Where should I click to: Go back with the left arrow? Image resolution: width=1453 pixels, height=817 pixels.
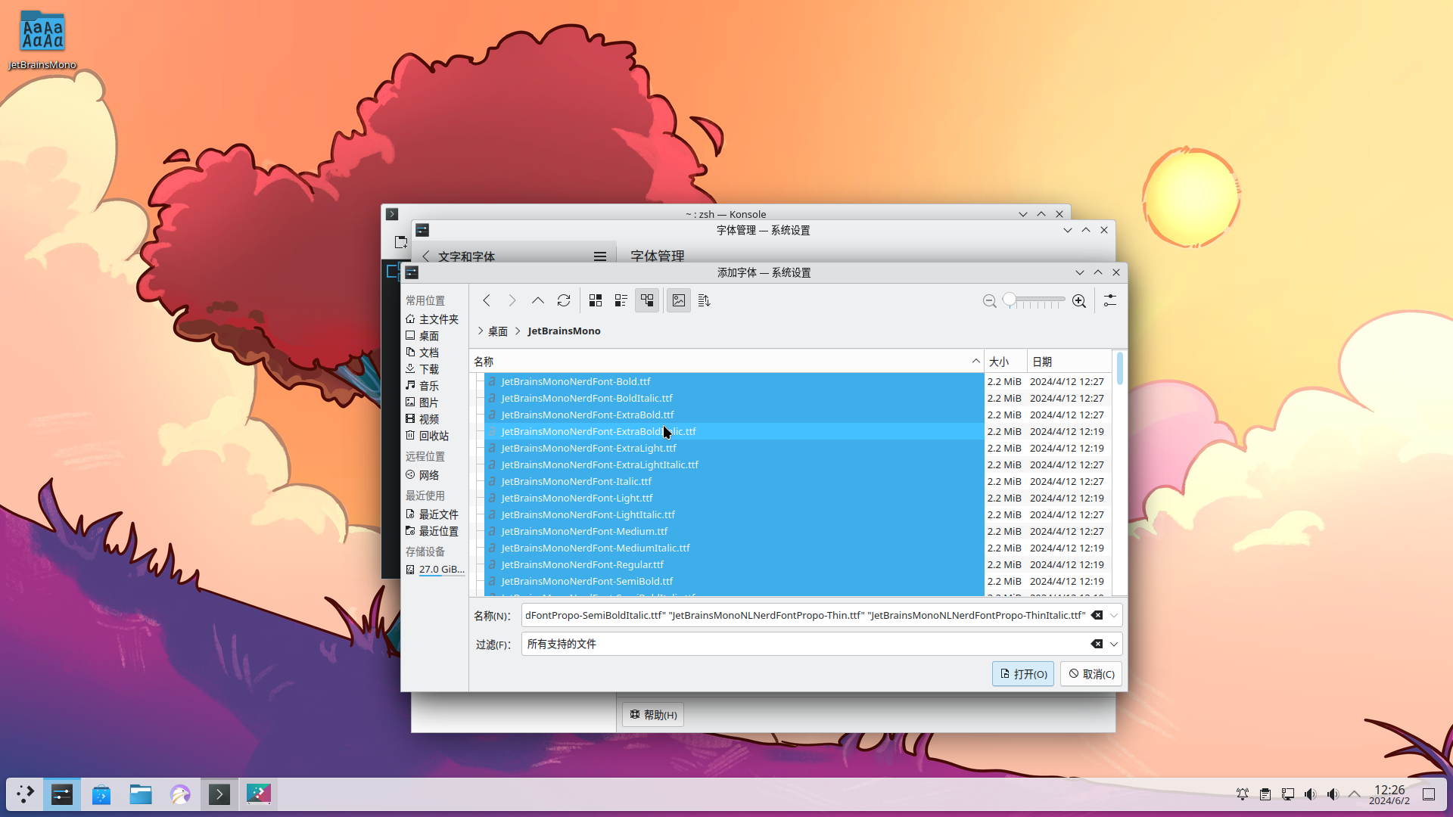click(x=487, y=301)
